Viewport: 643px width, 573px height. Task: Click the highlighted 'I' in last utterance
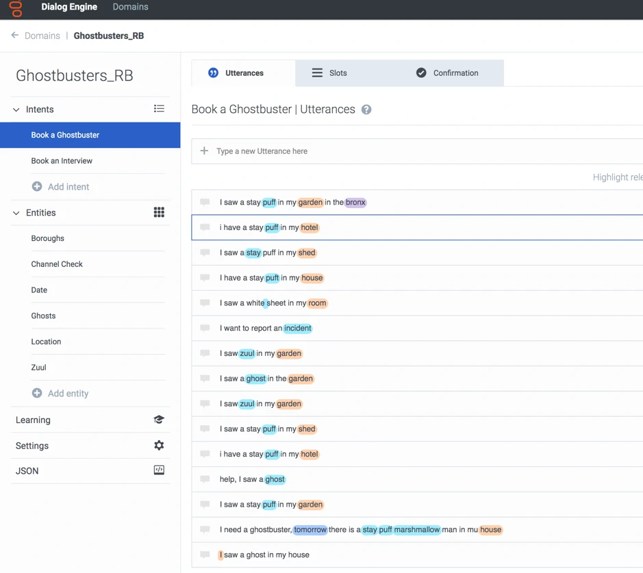coord(221,555)
